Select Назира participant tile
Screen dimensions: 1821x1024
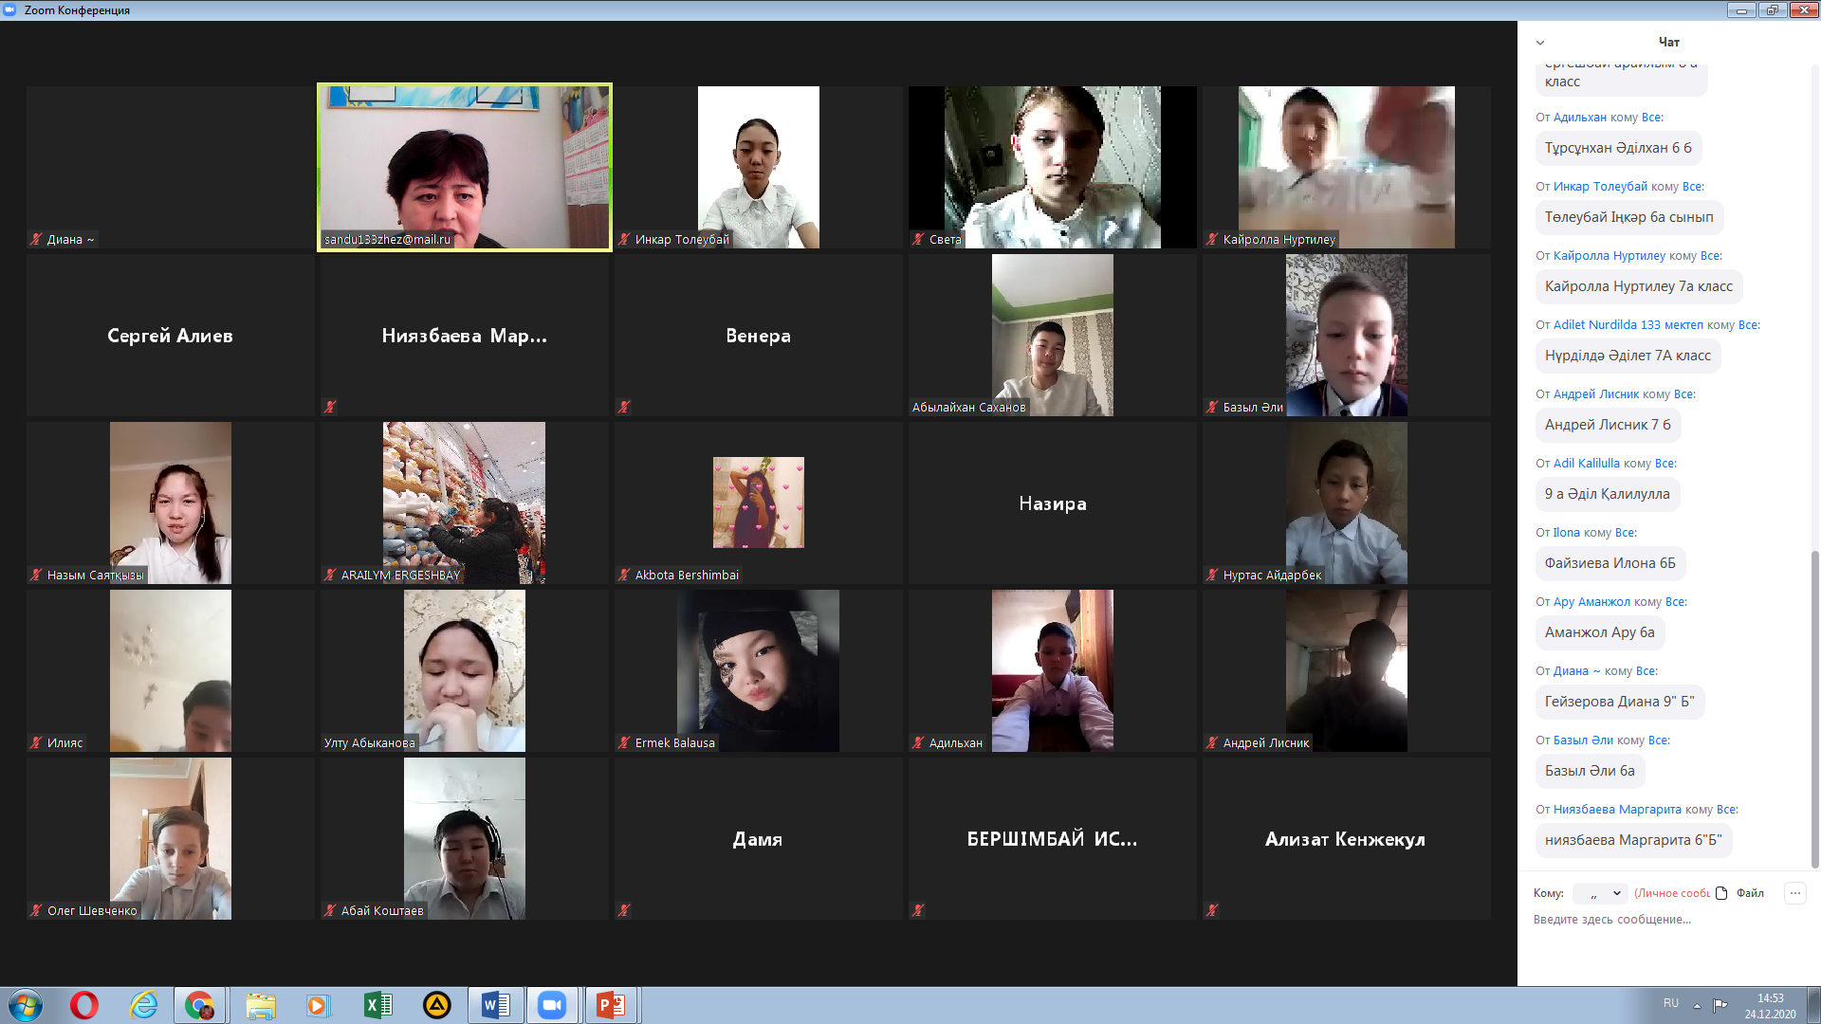1052,503
